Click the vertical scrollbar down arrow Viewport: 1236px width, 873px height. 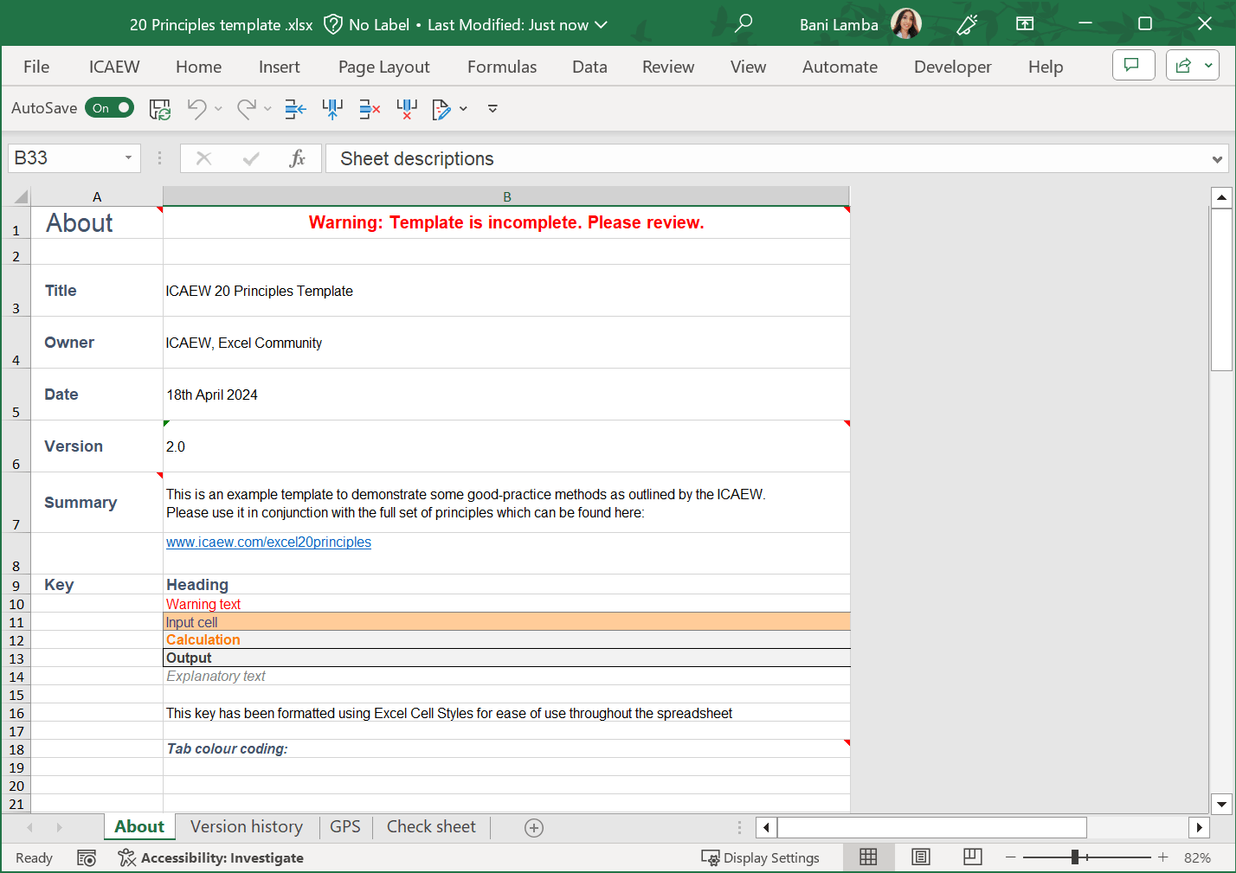(x=1221, y=804)
